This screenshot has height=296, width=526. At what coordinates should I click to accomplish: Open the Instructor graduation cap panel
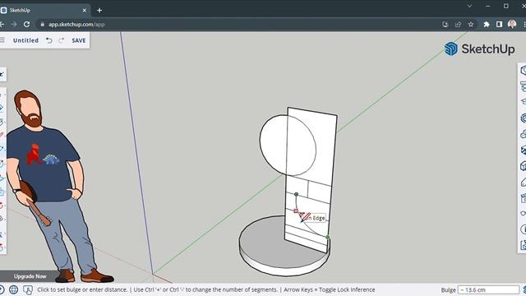pyautogui.click(x=524, y=101)
